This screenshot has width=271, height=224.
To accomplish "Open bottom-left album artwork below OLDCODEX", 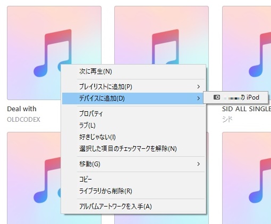I will click(x=33, y=178).
